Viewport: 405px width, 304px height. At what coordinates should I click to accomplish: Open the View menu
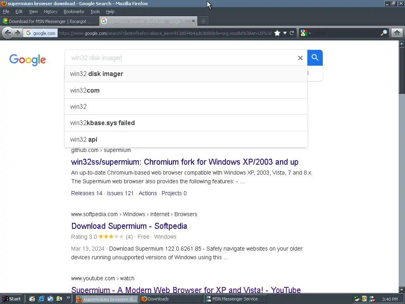[x=33, y=11]
